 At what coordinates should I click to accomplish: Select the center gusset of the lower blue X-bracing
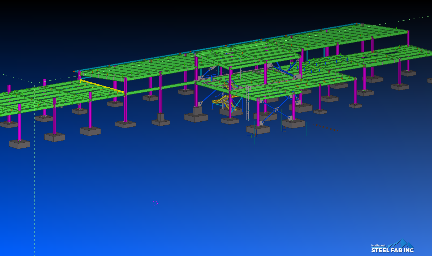click(x=276, y=110)
